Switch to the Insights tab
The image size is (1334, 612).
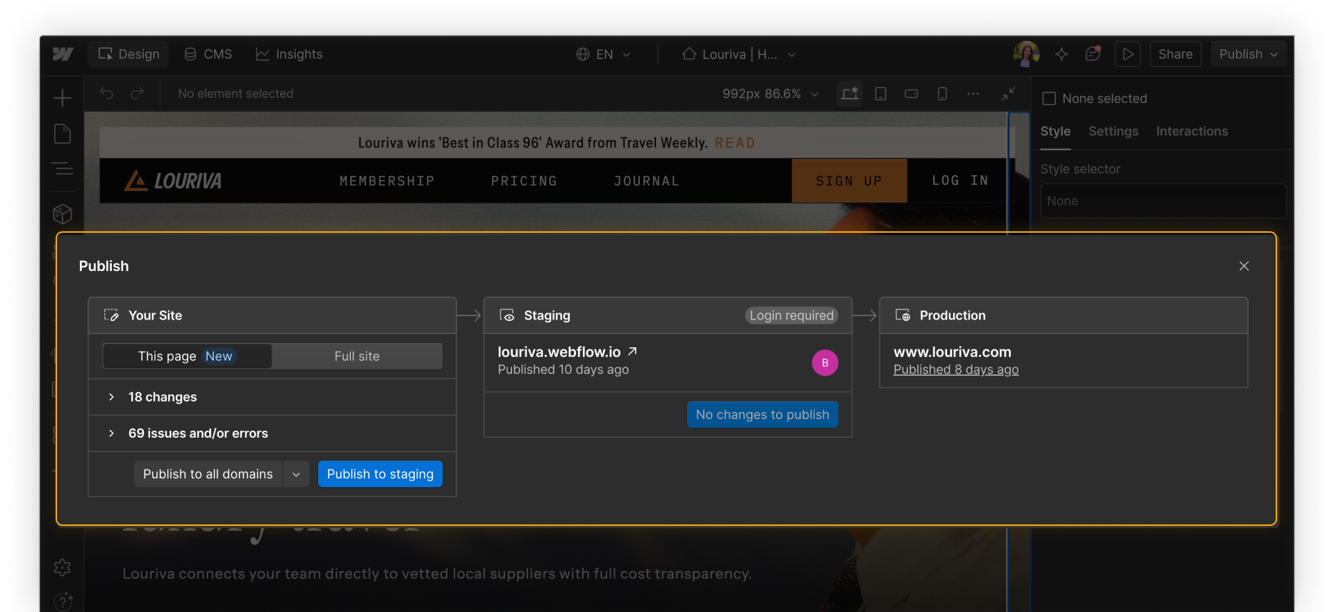click(x=289, y=54)
